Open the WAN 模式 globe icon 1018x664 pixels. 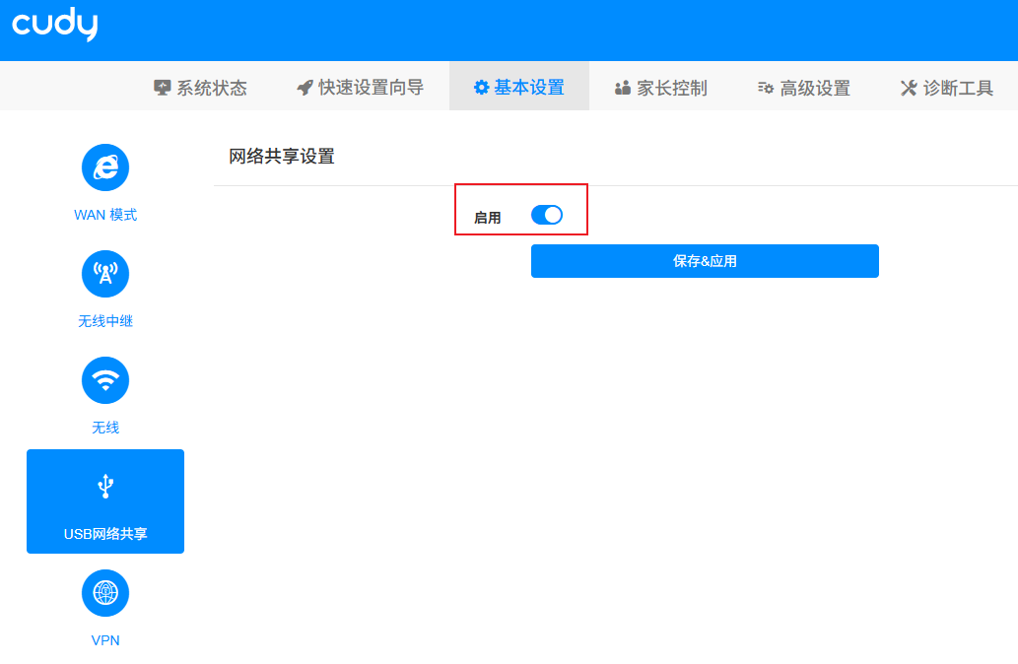[105, 167]
